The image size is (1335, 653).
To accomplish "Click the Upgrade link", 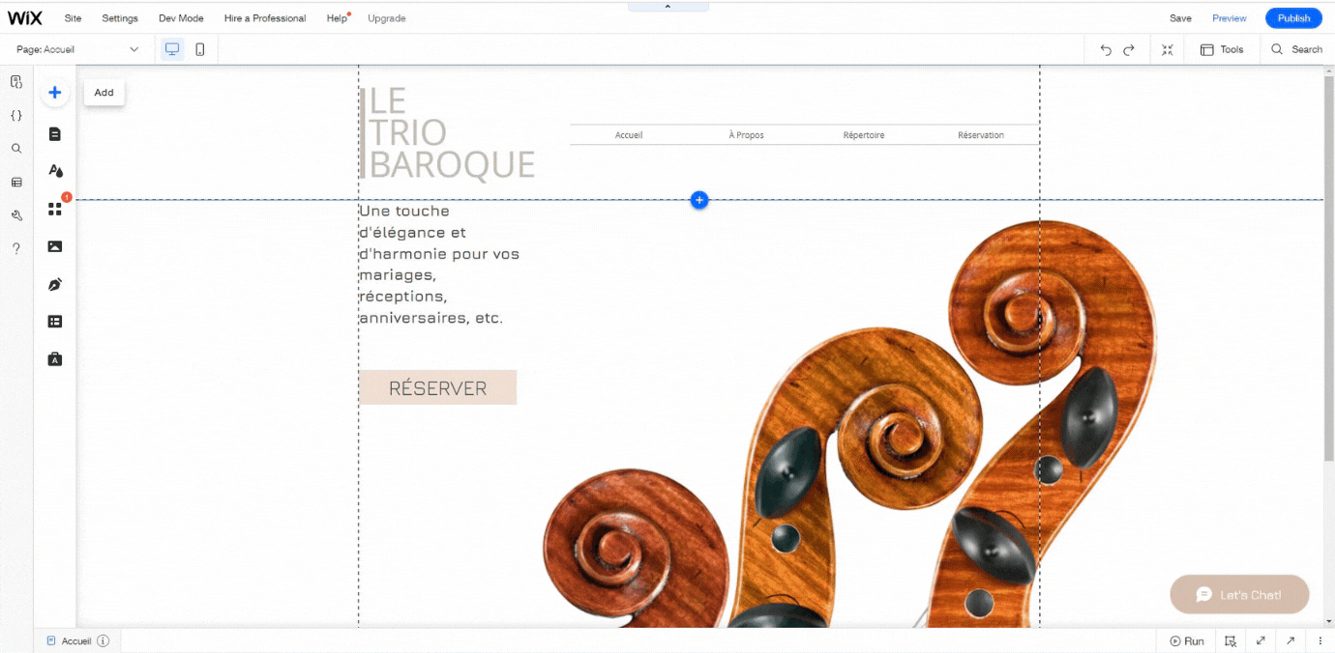I will click(387, 18).
